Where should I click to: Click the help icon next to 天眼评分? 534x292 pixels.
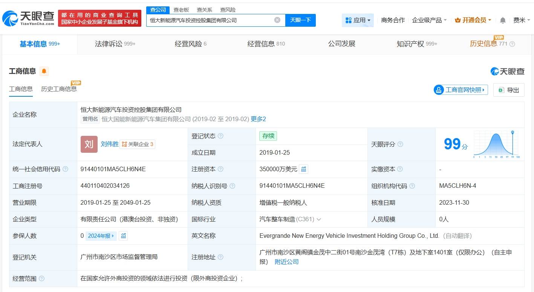[x=400, y=144]
